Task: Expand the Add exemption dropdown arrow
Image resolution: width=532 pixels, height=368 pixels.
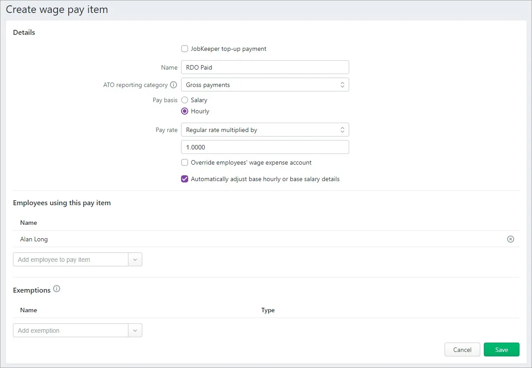Action: (135, 331)
